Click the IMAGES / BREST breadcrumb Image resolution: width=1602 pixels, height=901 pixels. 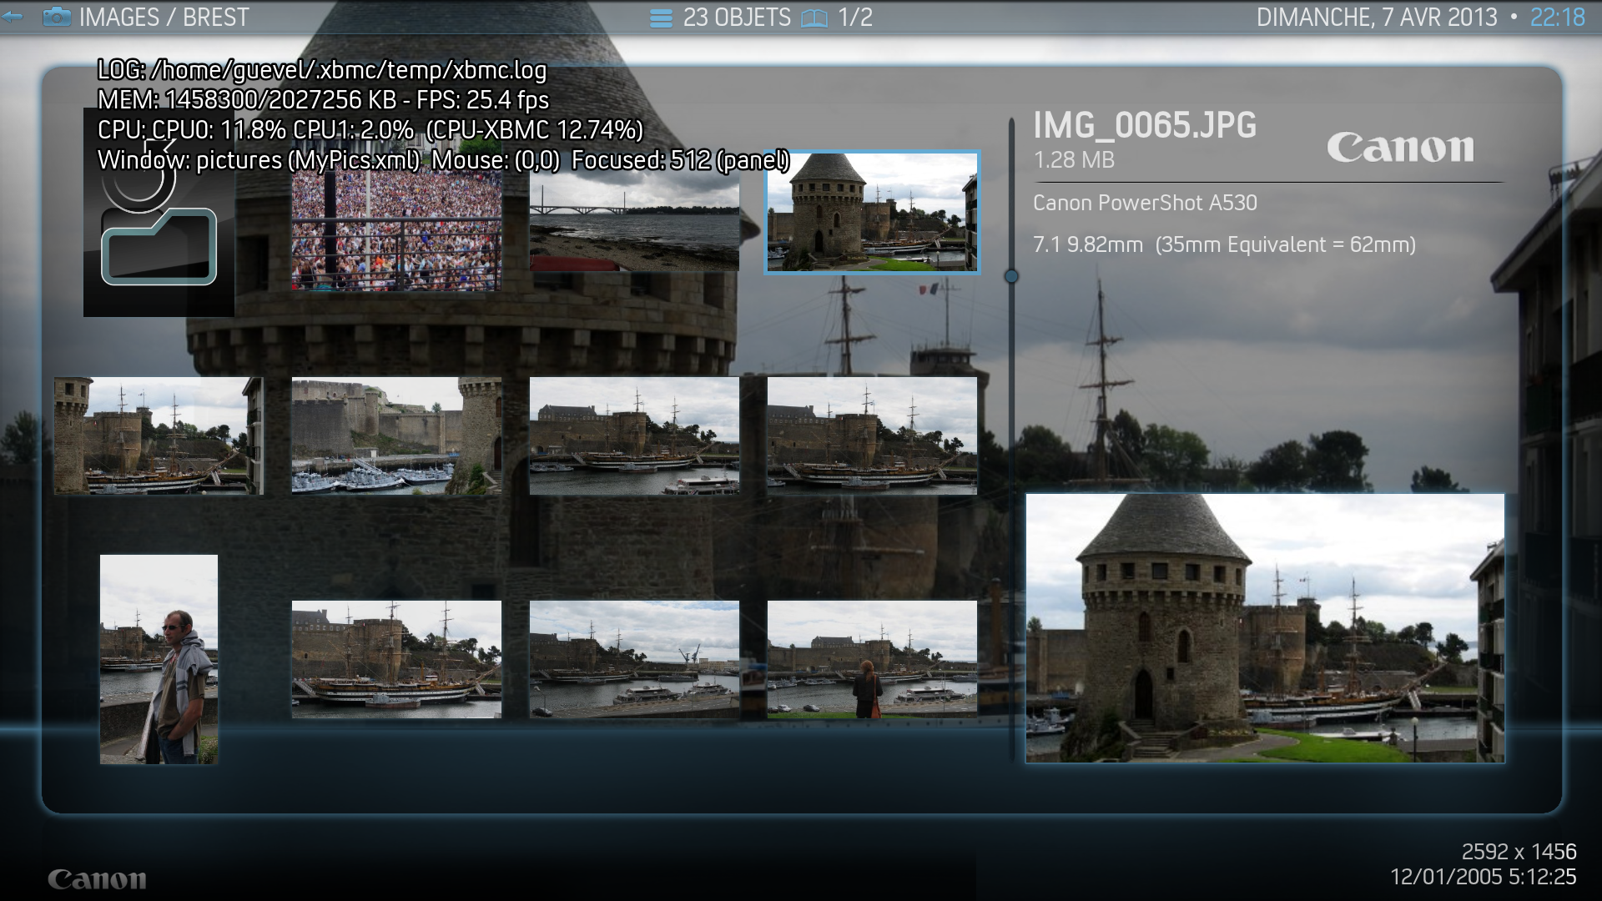click(164, 18)
